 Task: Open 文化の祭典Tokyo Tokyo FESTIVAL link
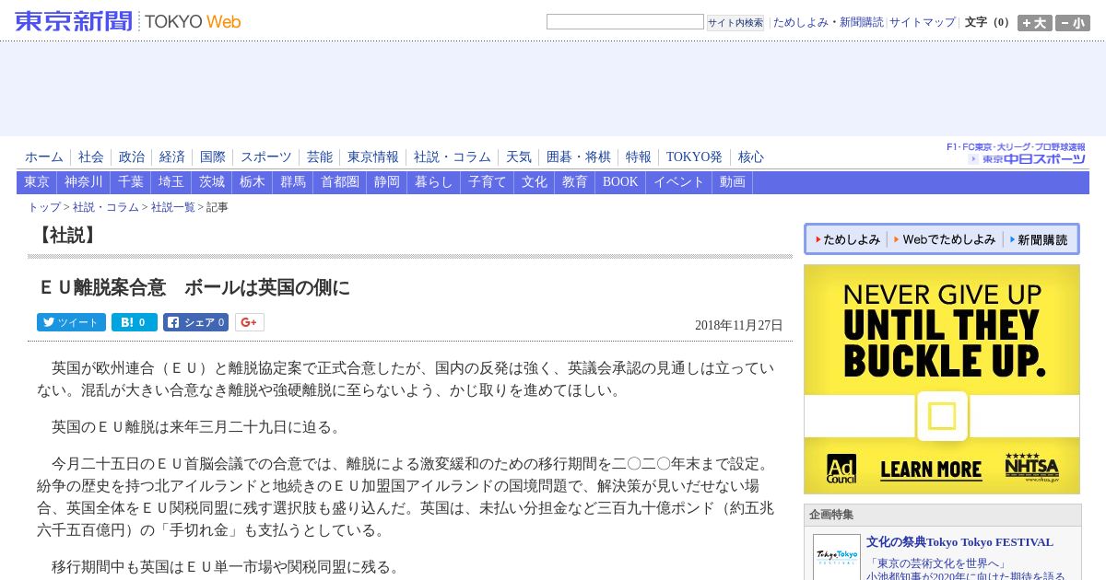[x=959, y=542]
